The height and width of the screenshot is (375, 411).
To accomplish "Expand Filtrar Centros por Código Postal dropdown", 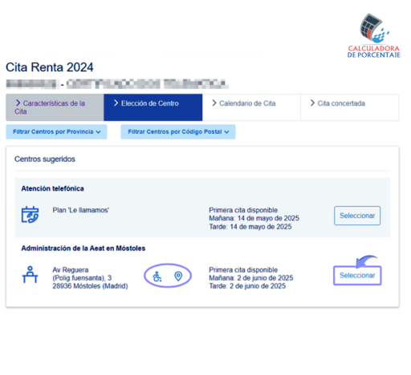I will tap(178, 131).
